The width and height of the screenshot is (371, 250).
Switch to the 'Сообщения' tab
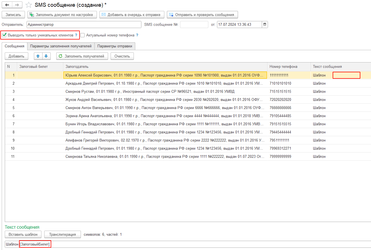pyautogui.click(x=15, y=46)
